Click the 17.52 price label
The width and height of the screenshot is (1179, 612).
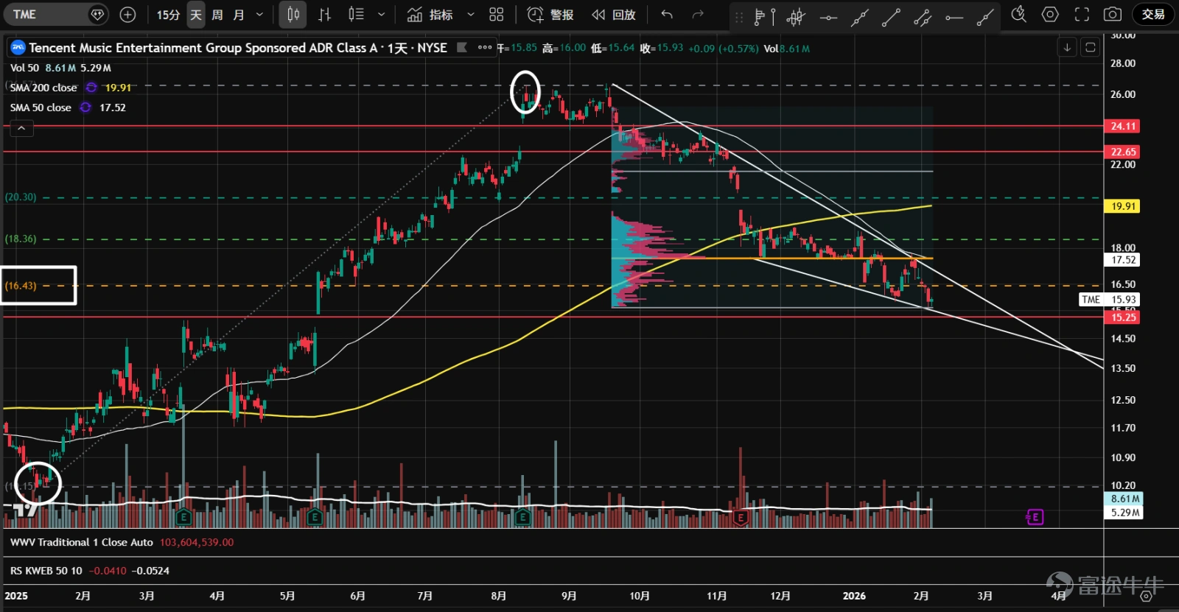point(1122,260)
